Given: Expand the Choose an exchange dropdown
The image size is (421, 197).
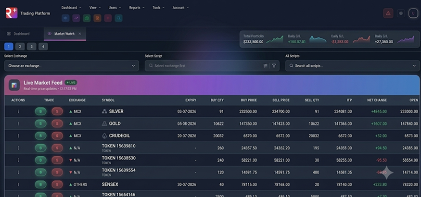Looking at the screenshot, I should [x=71, y=66].
